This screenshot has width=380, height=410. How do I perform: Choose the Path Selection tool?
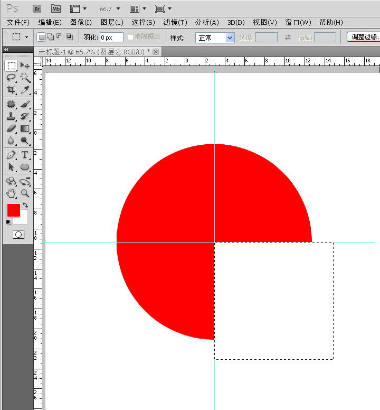point(11,167)
